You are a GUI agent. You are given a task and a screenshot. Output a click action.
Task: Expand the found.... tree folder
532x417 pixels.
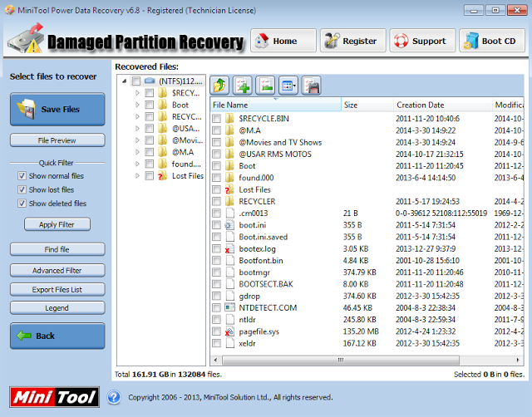(x=137, y=164)
